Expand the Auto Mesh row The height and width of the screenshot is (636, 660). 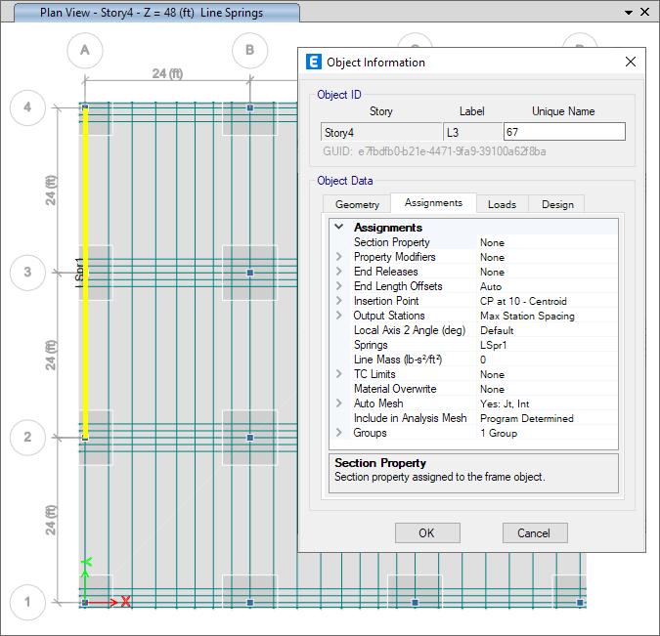coord(339,403)
